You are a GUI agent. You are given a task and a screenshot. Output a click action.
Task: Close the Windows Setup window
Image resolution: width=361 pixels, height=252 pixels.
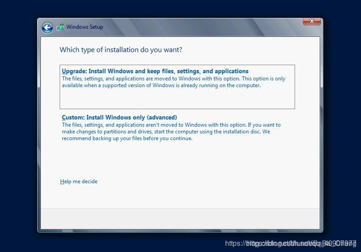(312, 21)
